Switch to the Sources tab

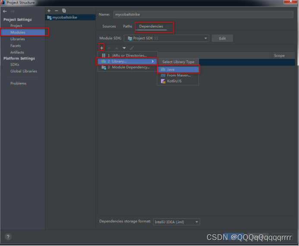pos(109,26)
